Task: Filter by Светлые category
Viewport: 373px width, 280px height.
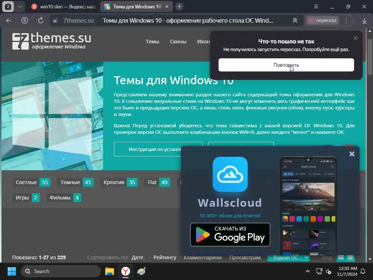Action: point(31,182)
